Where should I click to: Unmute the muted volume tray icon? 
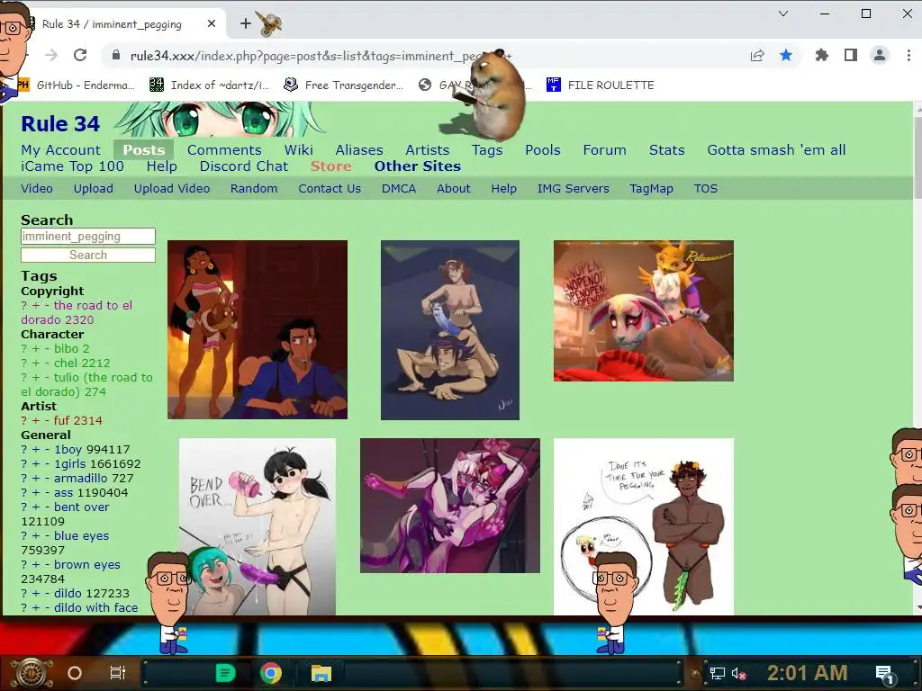[739, 673]
